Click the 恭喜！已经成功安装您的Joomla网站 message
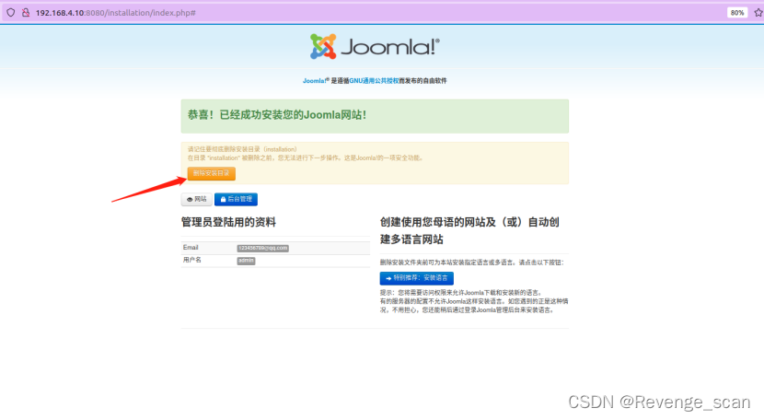 [277, 115]
